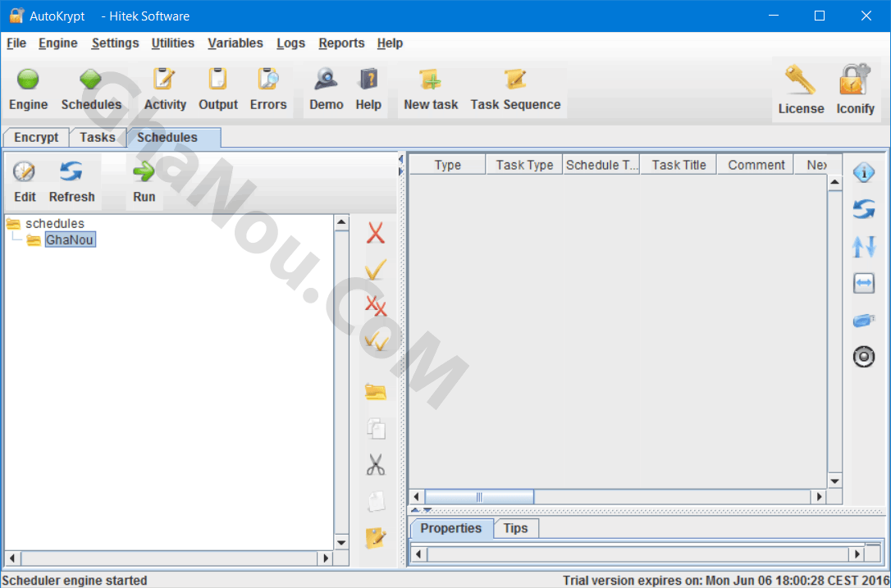Select the Schedules tab below the toolbar

(173, 138)
